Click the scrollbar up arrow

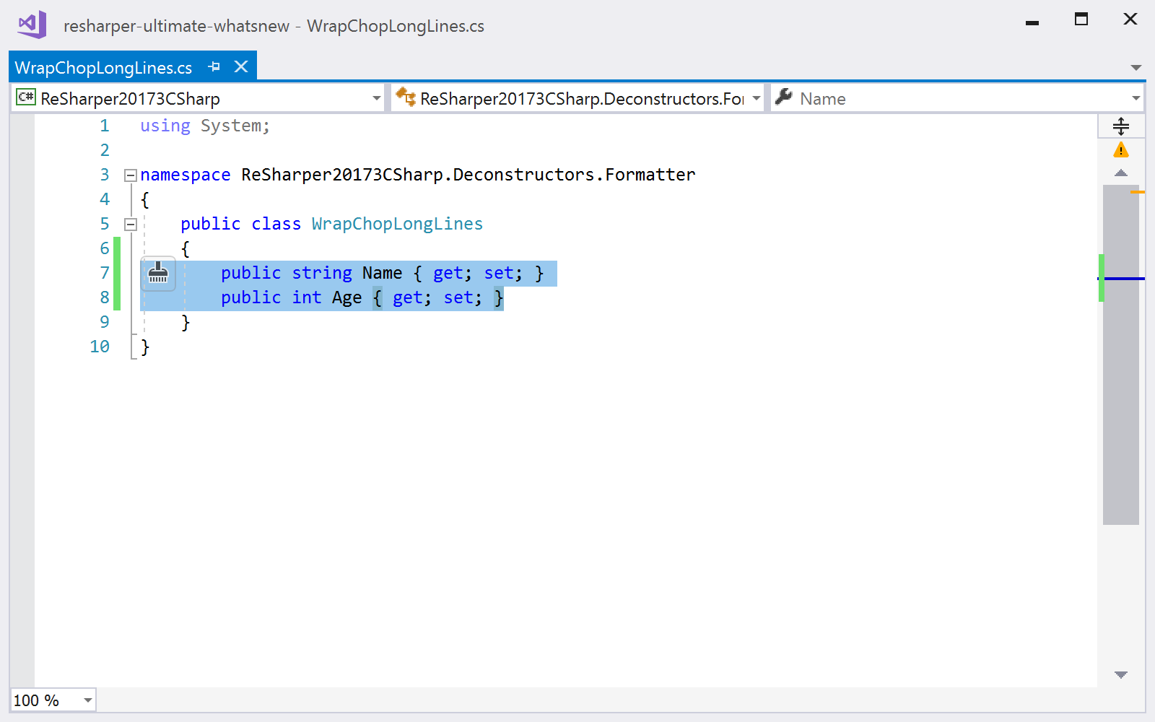1121,173
